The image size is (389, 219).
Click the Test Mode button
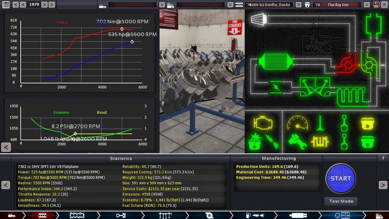pos(341,201)
